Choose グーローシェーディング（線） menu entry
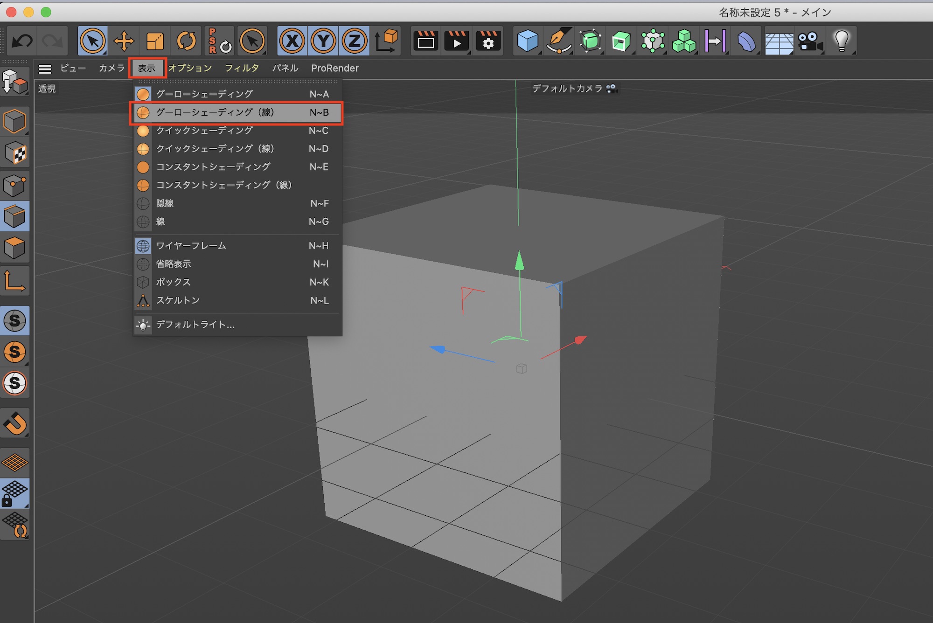 (x=215, y=112)
